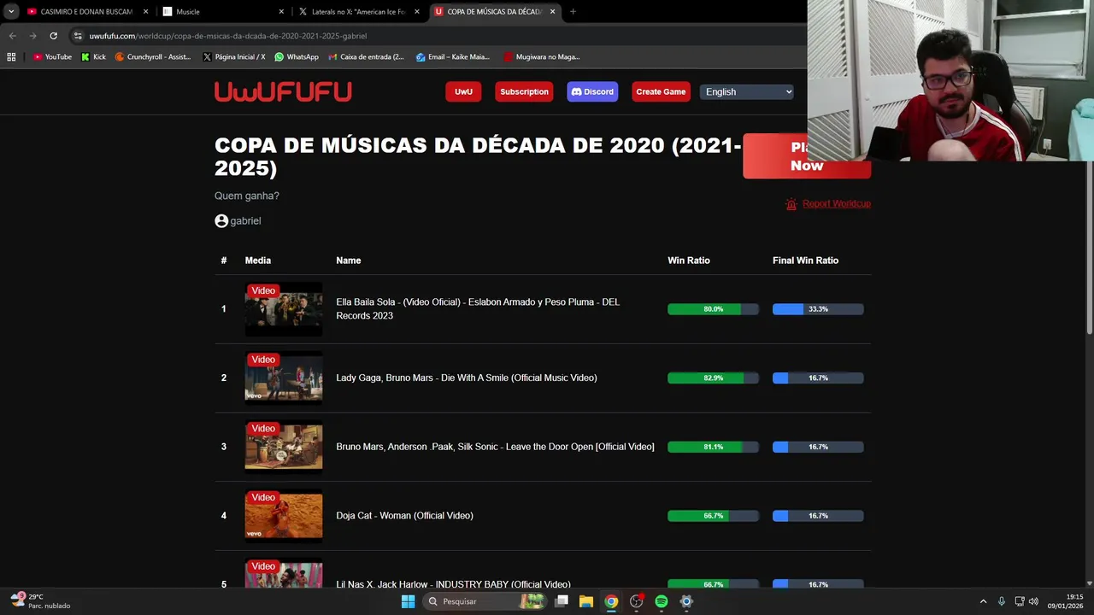Screen dimensions: 1094x615
Task: Open the Kick bookmark
Action: (x=93, y=57)
